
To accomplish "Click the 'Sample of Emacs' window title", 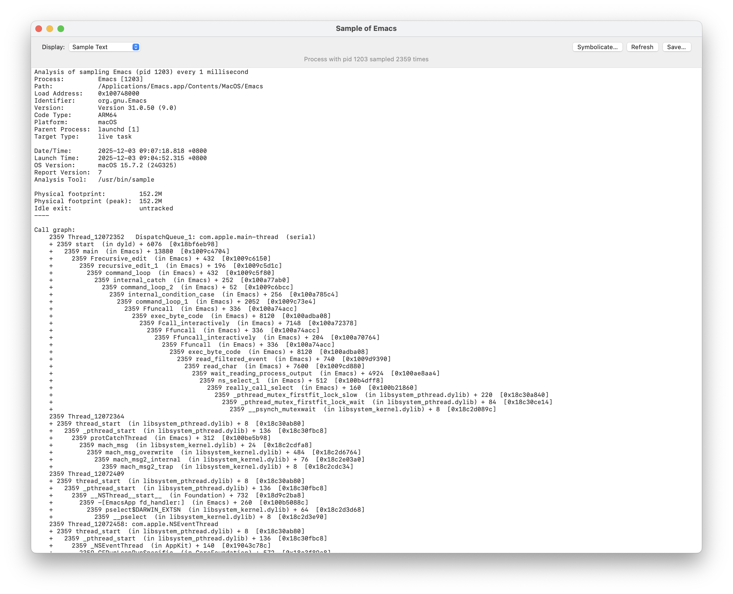I will click(366, 28).
